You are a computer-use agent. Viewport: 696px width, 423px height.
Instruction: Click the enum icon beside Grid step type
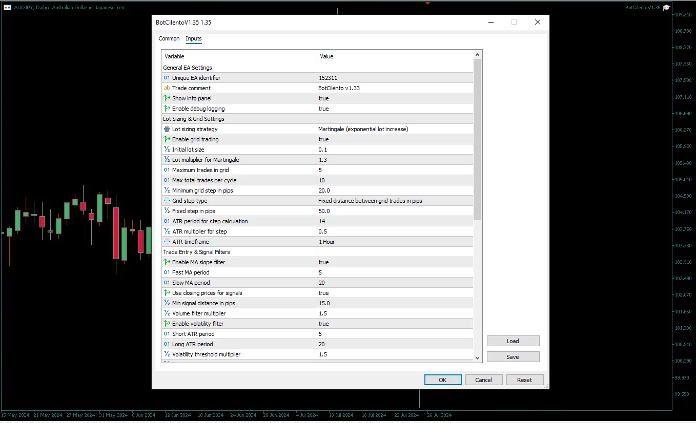pos(167,201)
